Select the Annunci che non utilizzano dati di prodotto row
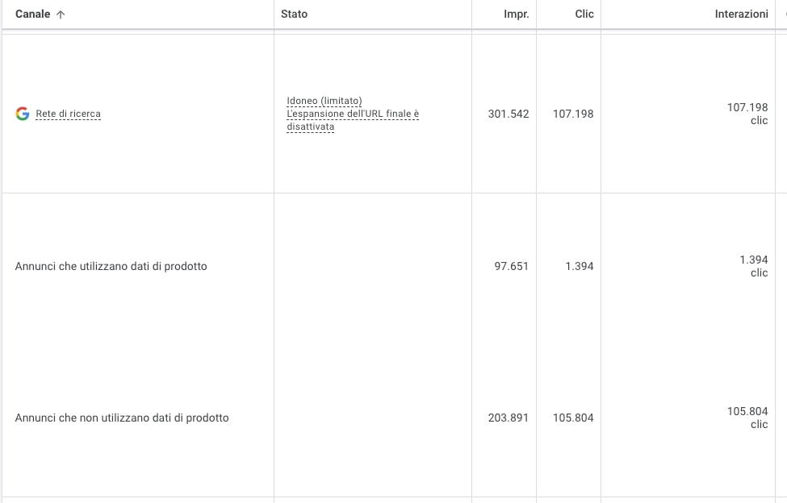 [x=122, y=418]
